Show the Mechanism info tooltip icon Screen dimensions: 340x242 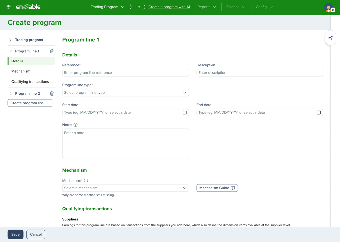coord(86,181)
